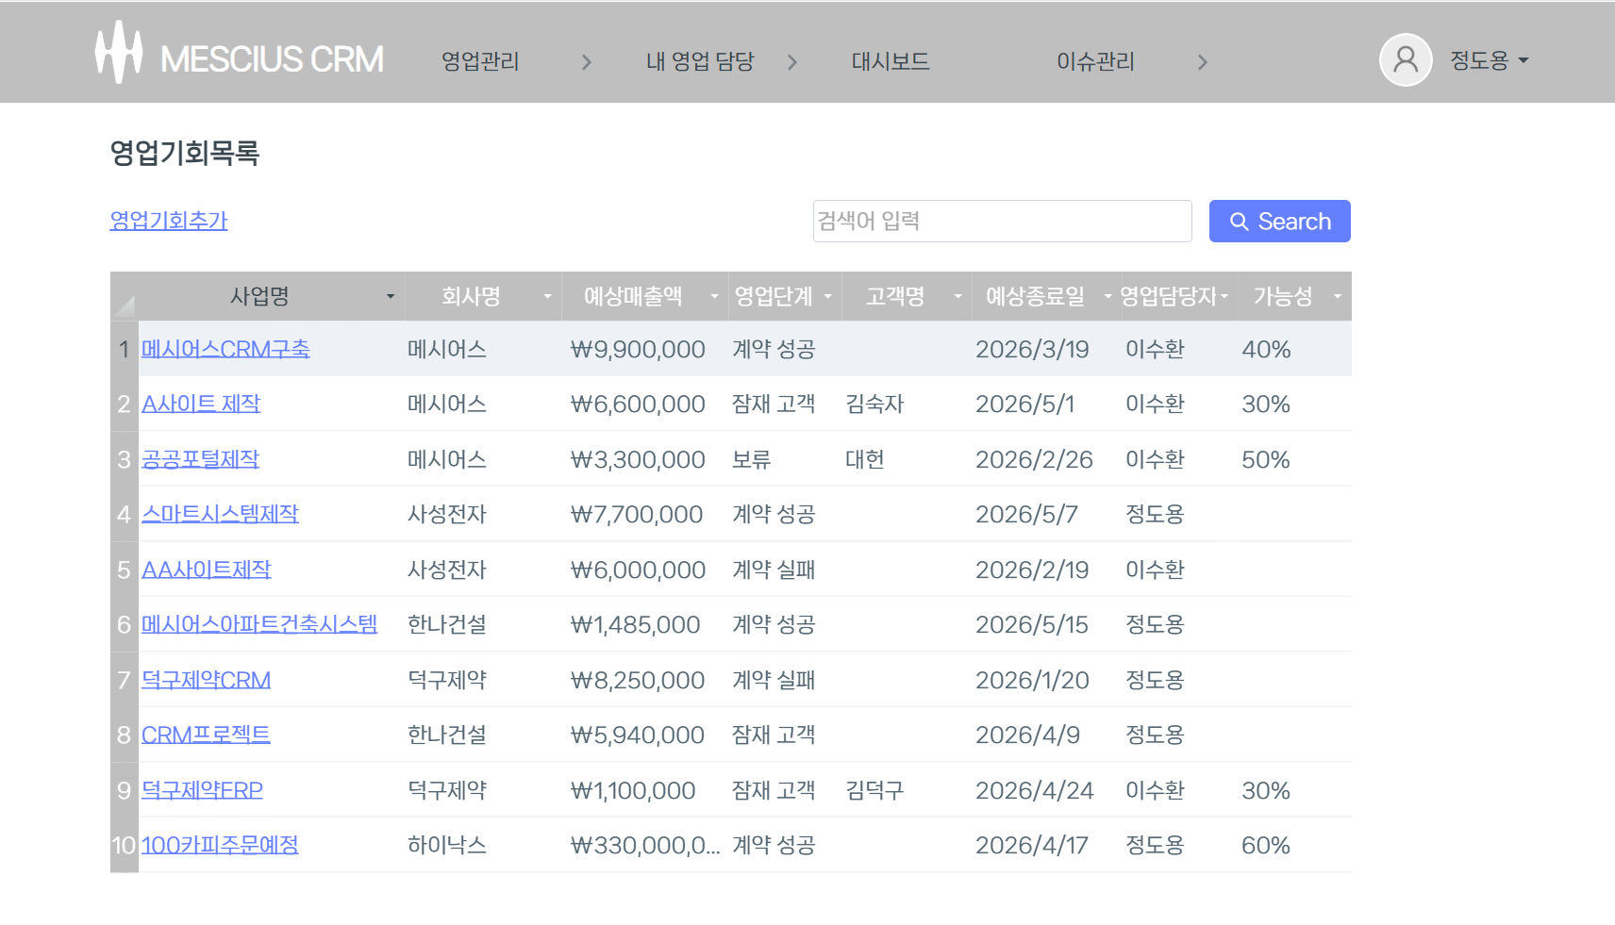This screenshot has width=1615, height=925.
Task: Focus the 검색어 입력 search field
Action: tap(1003, 221)
